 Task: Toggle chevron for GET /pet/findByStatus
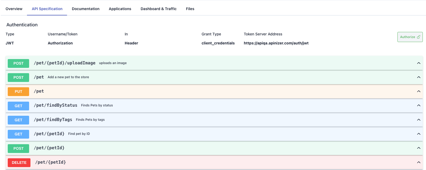coord(419,105)
